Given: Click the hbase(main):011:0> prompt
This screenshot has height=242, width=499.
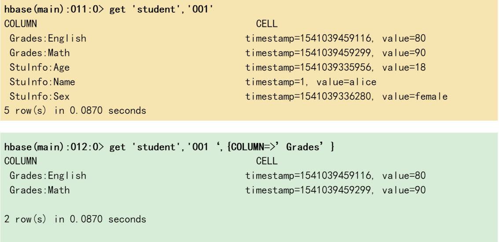Looking at the screenshot, I should (x=54, y=9).
